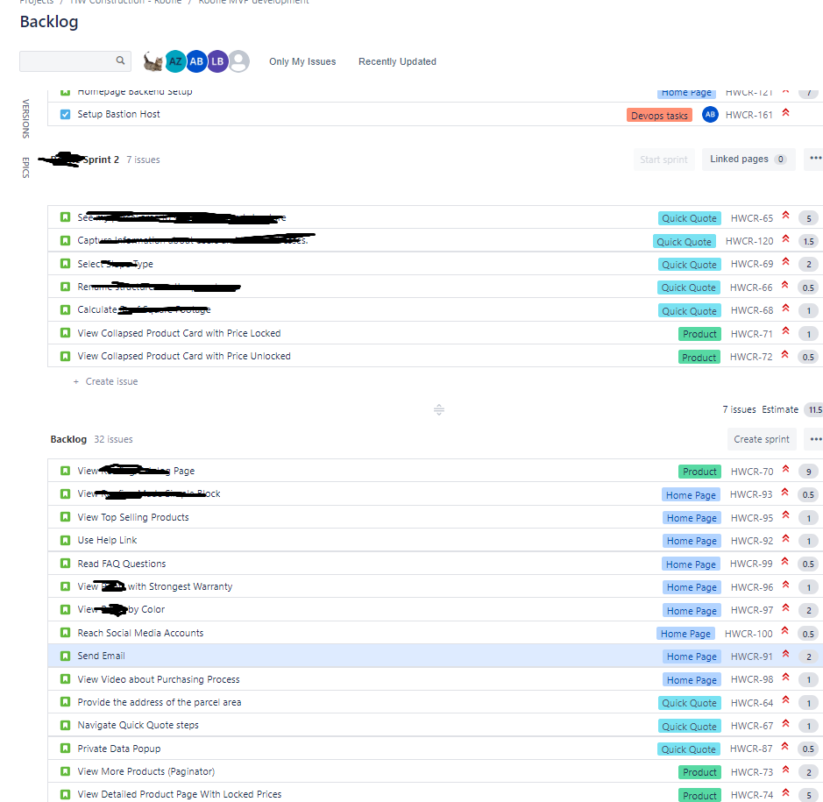Screen dimensions: 823x802
Task: Click Devops tasks epic label
Action: click(x=659, y=116)
